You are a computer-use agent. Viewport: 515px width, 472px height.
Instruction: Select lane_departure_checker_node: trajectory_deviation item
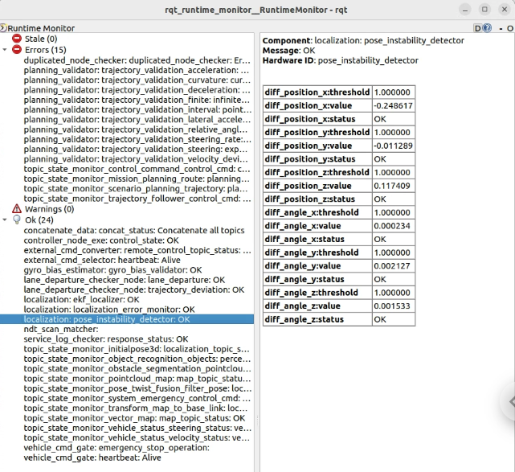coord(125,289)
